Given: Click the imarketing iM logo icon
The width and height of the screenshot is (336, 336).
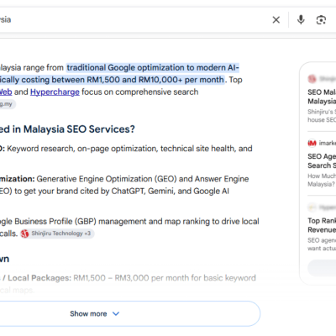Looking at the screenshot, I should click(x=312, y=143).
